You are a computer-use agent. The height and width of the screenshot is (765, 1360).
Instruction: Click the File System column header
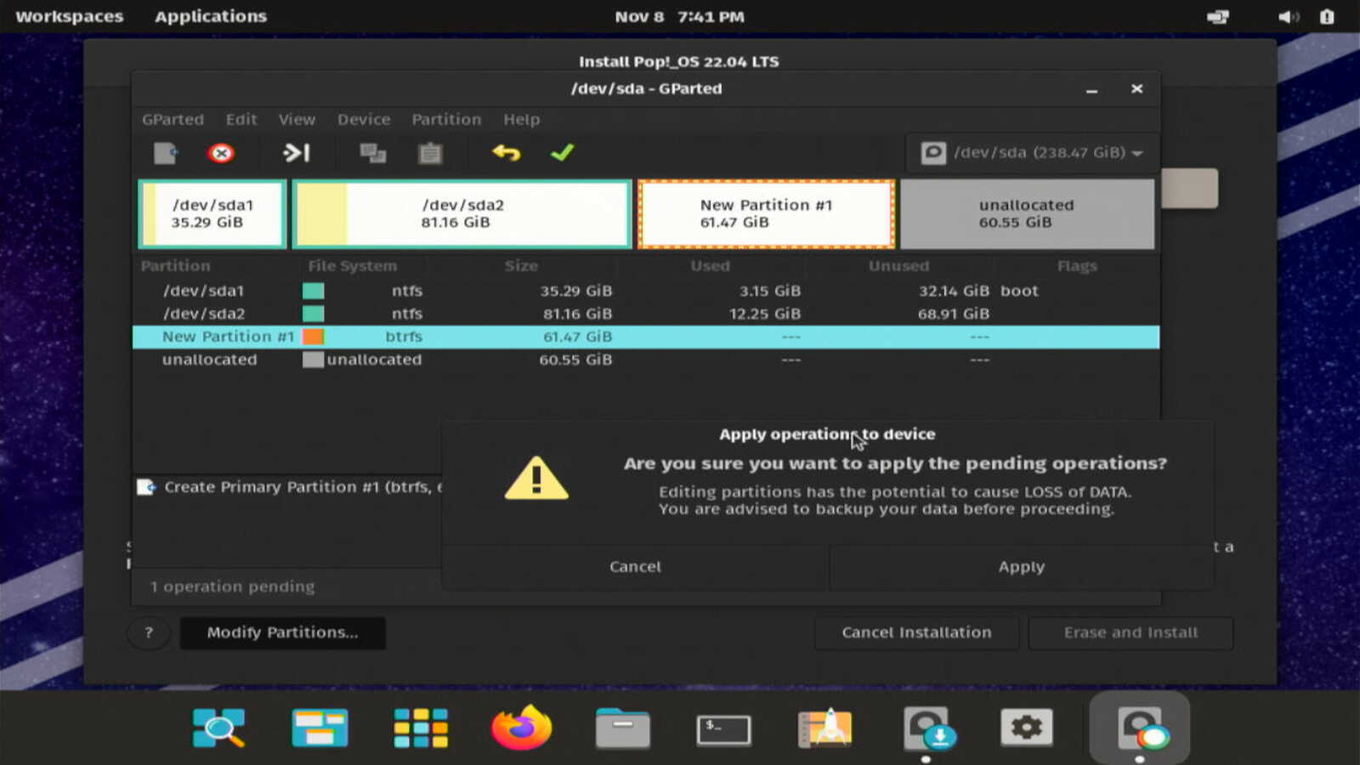tap(352, 266)
